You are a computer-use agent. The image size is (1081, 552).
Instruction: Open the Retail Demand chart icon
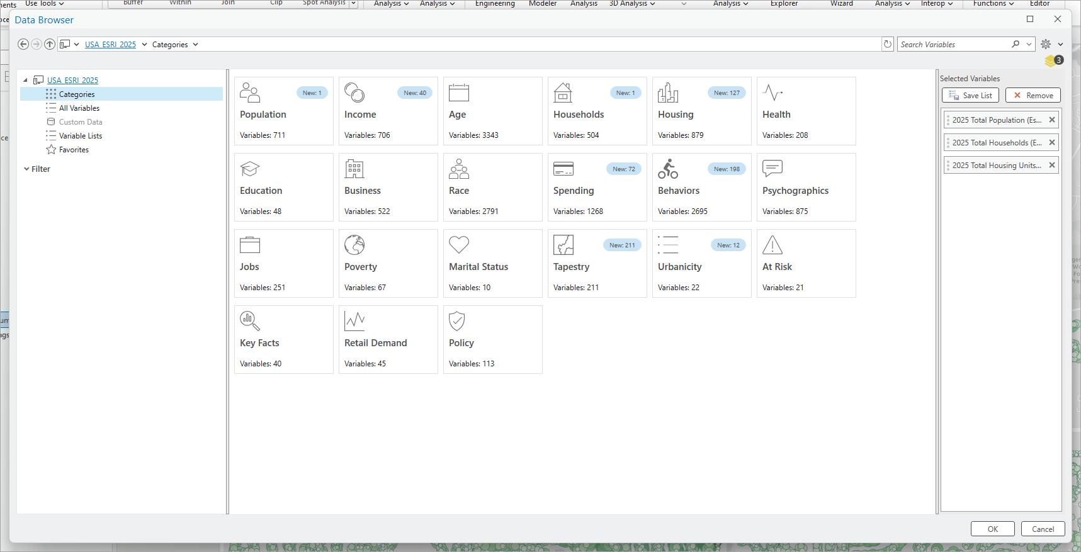coord(354,321)
